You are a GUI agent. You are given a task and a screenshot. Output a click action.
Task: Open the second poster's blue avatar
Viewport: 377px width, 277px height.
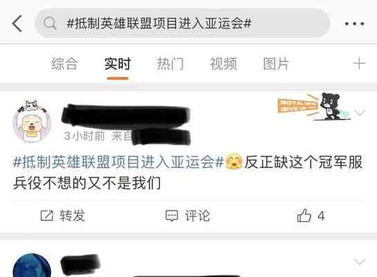pyautogui.click(x=32, y=265)
